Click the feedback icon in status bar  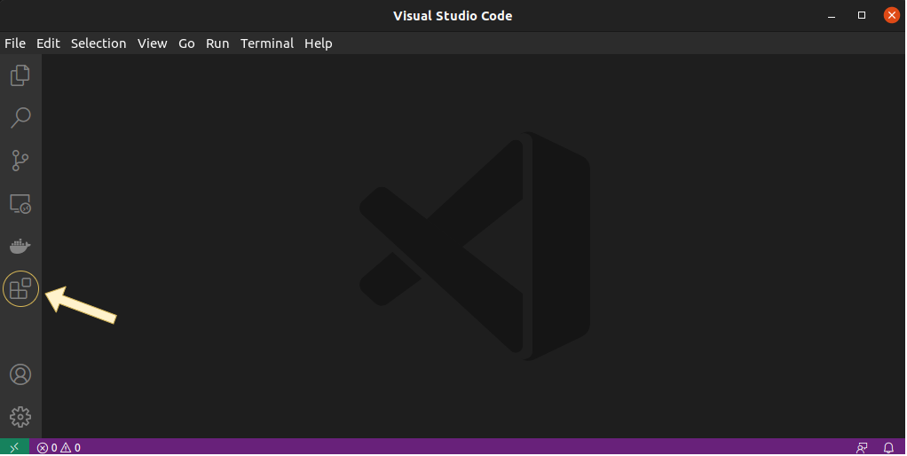862,447
